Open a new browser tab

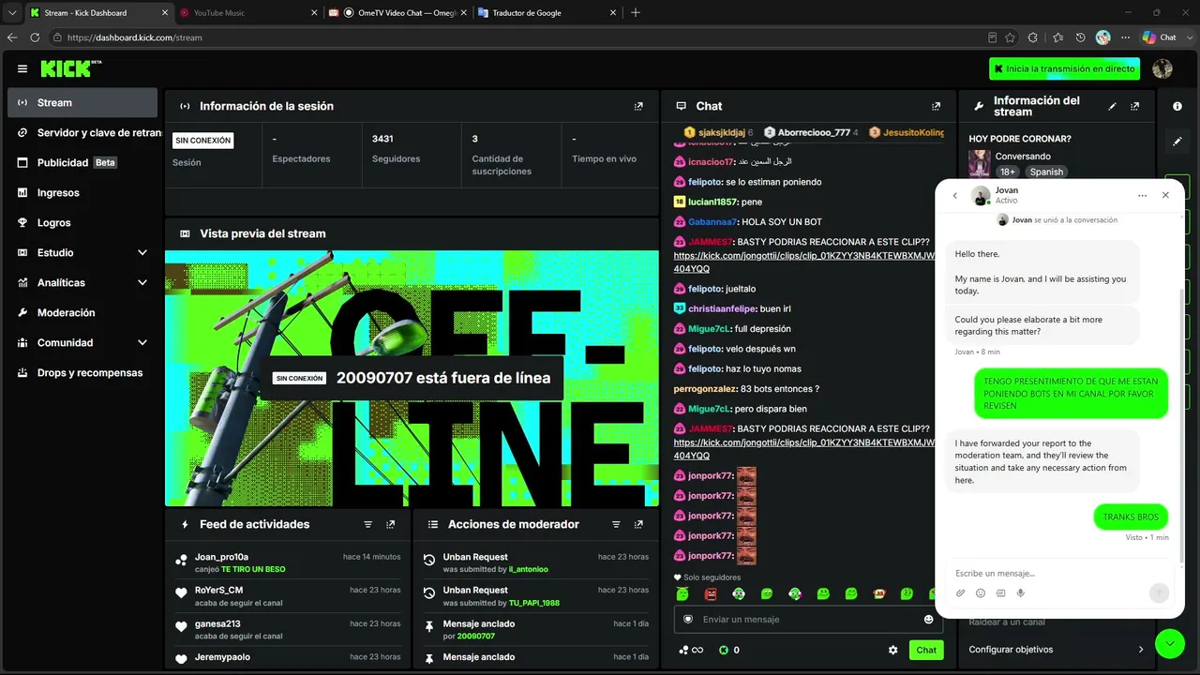tap(636, 13)
